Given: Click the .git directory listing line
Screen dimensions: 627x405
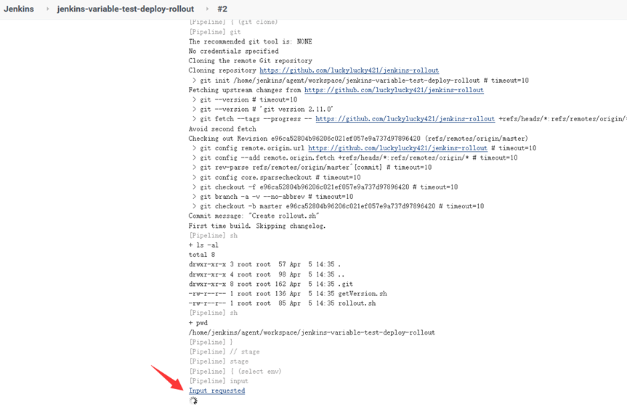Looking at the screenshot, I should [x=271, y=284].
